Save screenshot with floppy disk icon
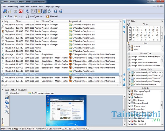 pyautogui.click(x=7, y=97)
